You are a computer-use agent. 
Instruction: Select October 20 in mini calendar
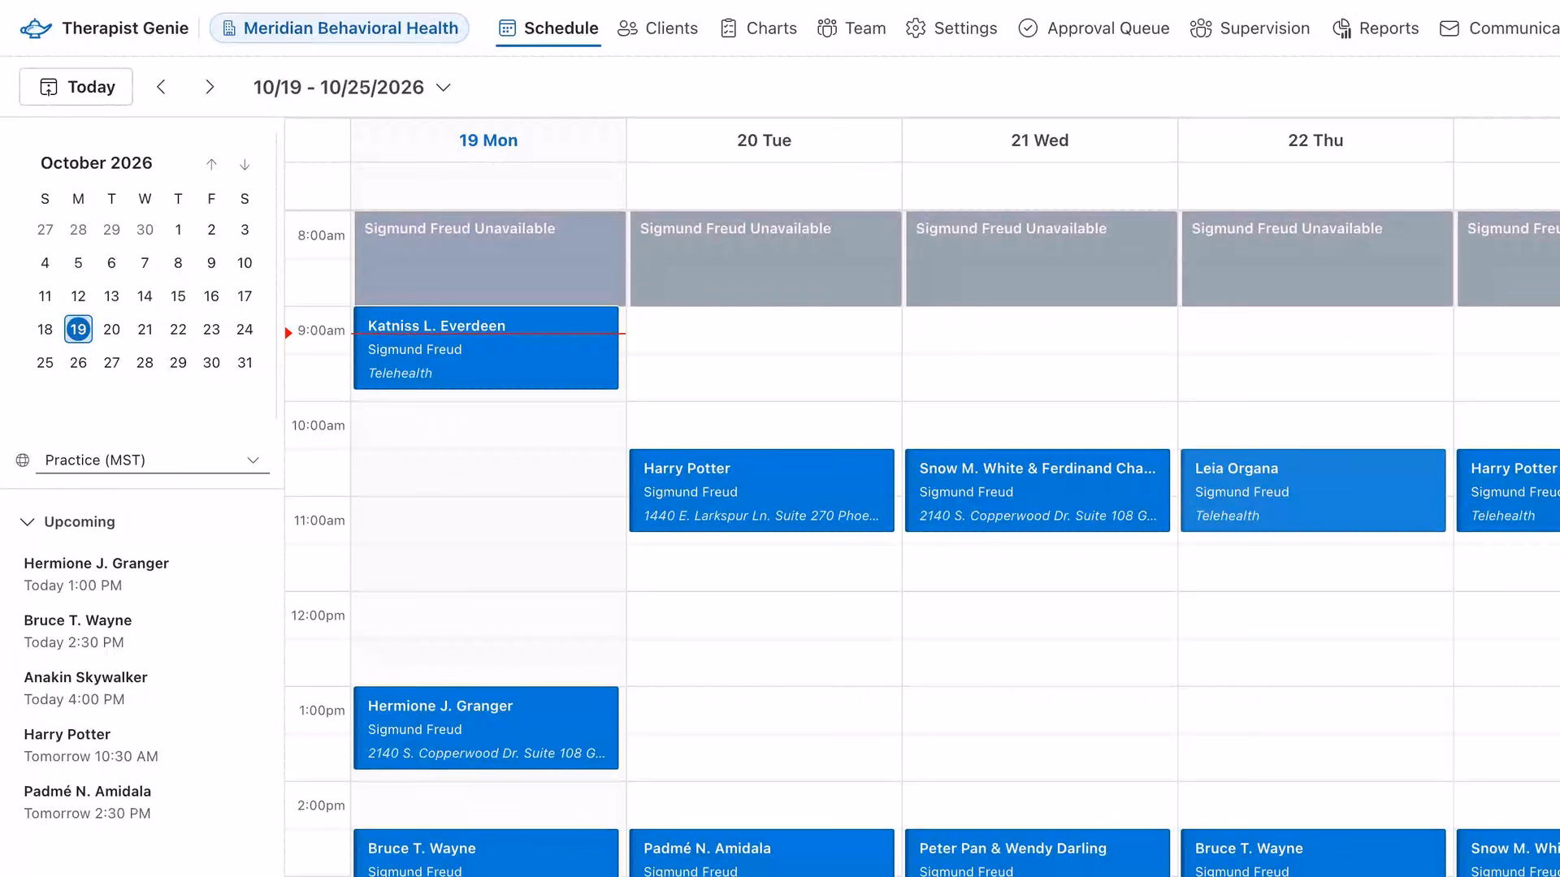click(111, 330)
